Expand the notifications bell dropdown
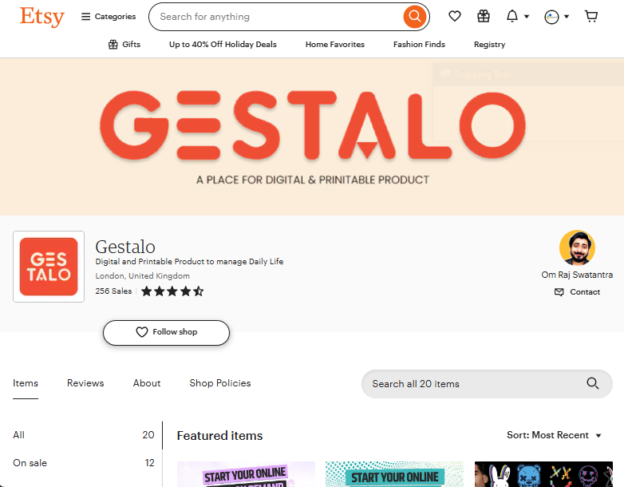624x487 pixels. coord(517,16)
